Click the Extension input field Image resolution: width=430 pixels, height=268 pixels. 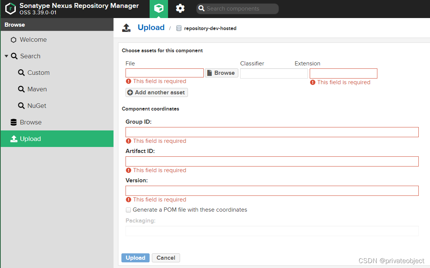[343, 74]
